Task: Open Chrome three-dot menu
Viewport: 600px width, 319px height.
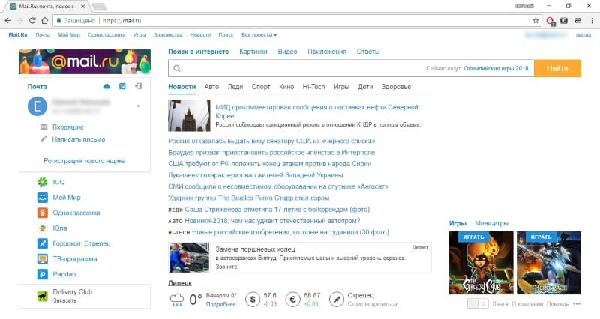Action: (x=592, y=21)
